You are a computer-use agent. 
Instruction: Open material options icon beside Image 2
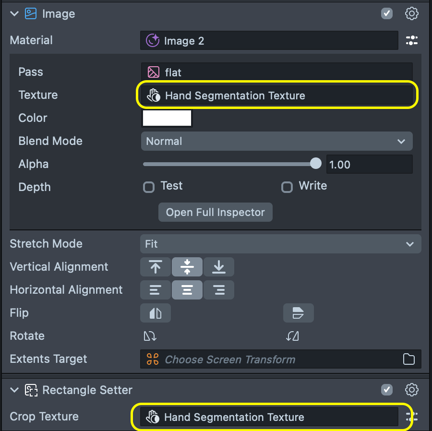pyautogui.click(x=411, y=41)
